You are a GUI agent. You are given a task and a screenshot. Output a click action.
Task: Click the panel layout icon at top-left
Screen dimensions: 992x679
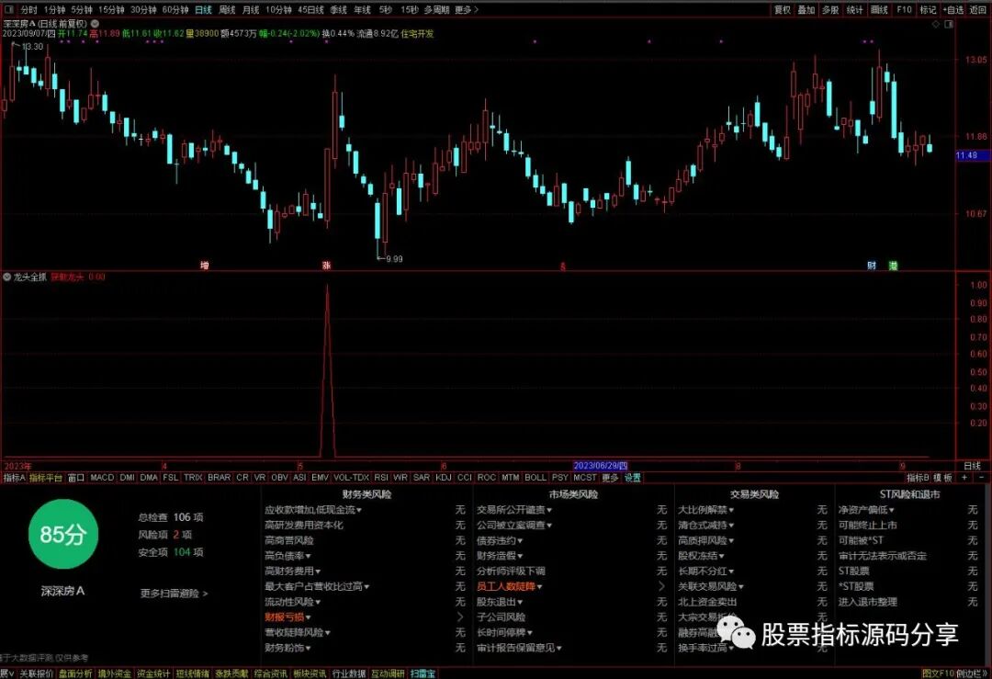(9, 9)
